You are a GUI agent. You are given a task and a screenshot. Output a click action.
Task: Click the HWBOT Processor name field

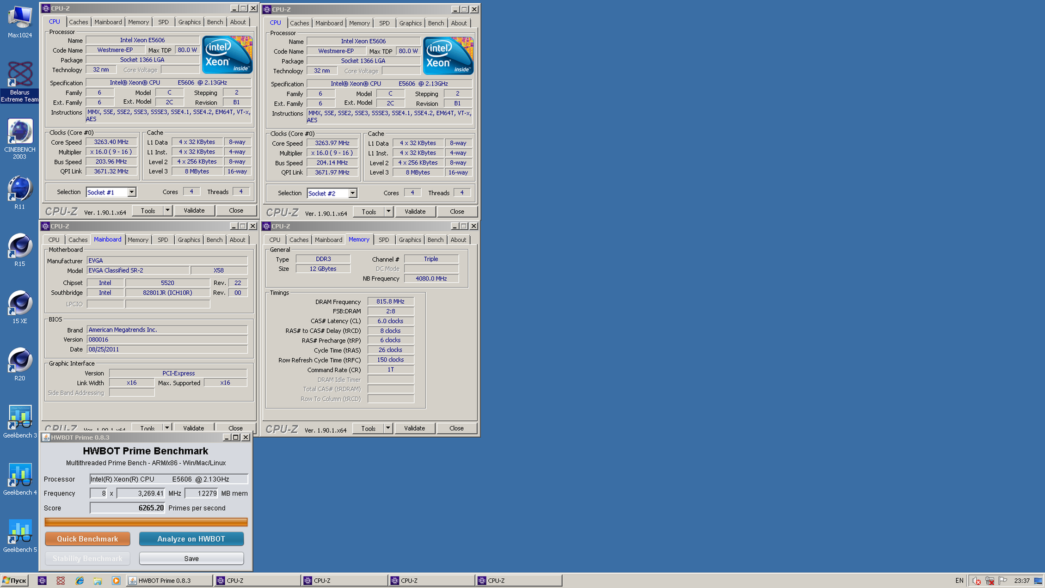pyautogui.click(x=169, y=479)
